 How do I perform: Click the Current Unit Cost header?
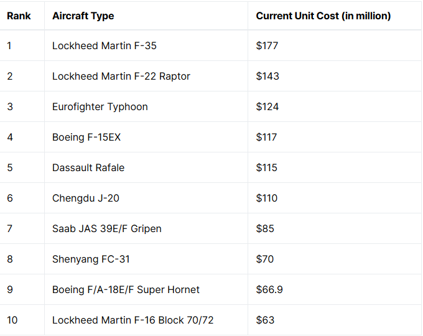[323, 16]
